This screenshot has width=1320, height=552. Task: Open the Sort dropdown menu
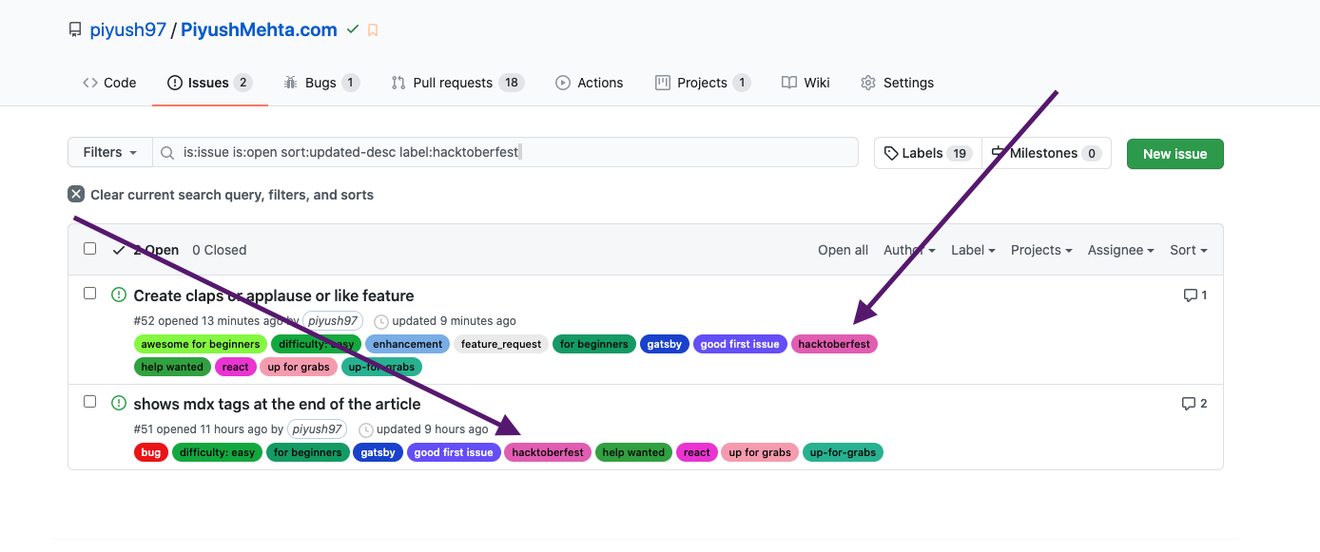[x=1188, y=250]
